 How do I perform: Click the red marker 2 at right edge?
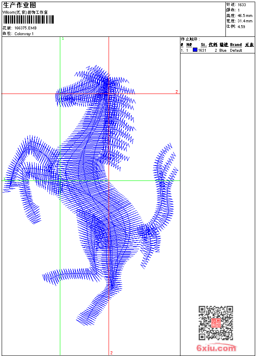[x=176, y=91]
